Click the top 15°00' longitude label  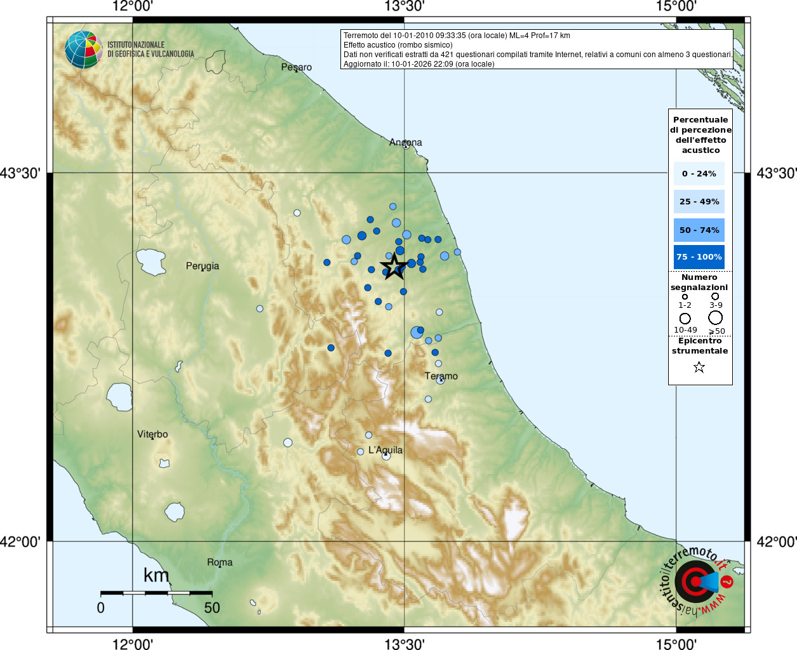click(x=676, y=6)
